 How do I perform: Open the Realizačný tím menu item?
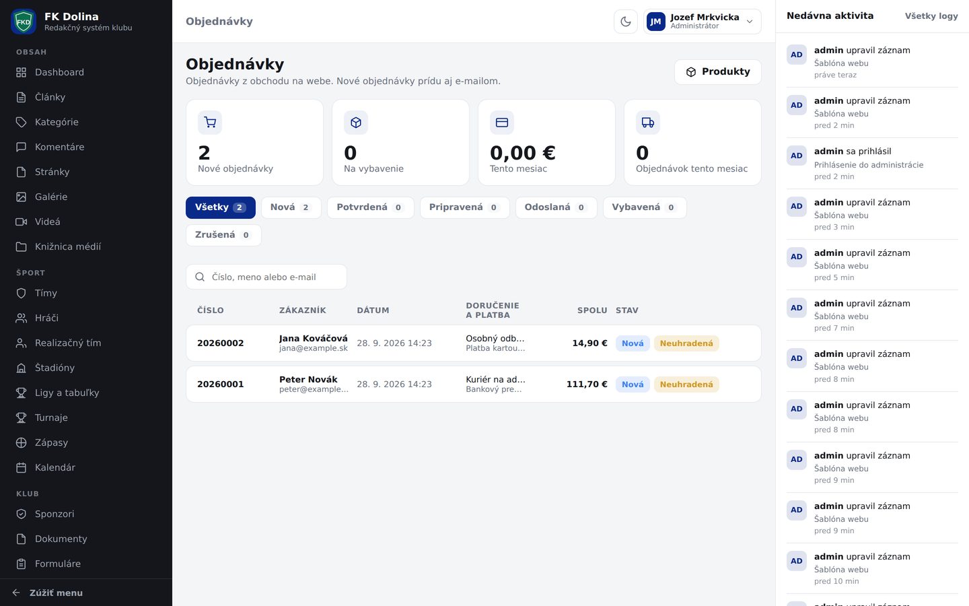coord(86,343)
